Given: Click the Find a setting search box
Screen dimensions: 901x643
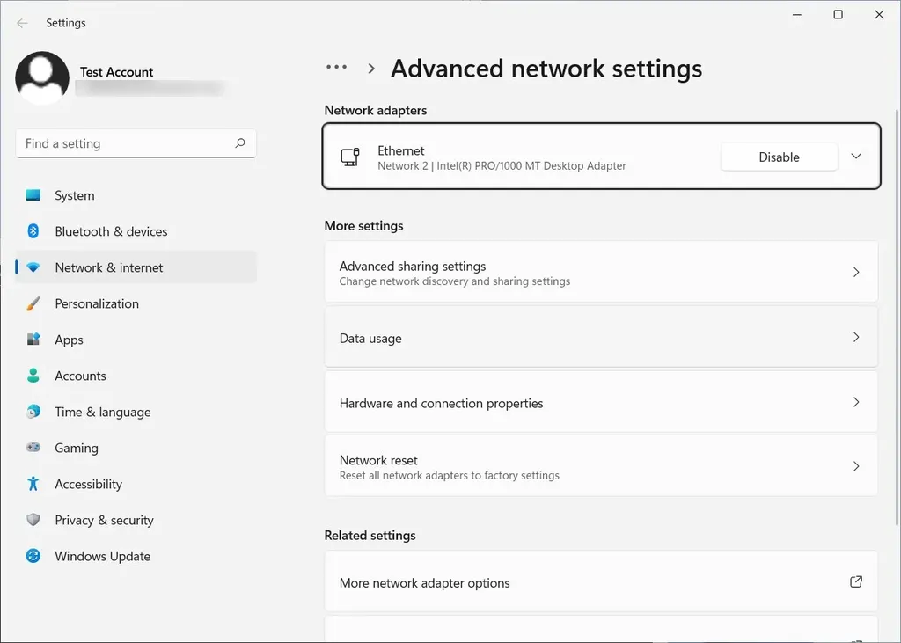Looking at the screenshot, I should pyautogui.click(x=128, y=143).
